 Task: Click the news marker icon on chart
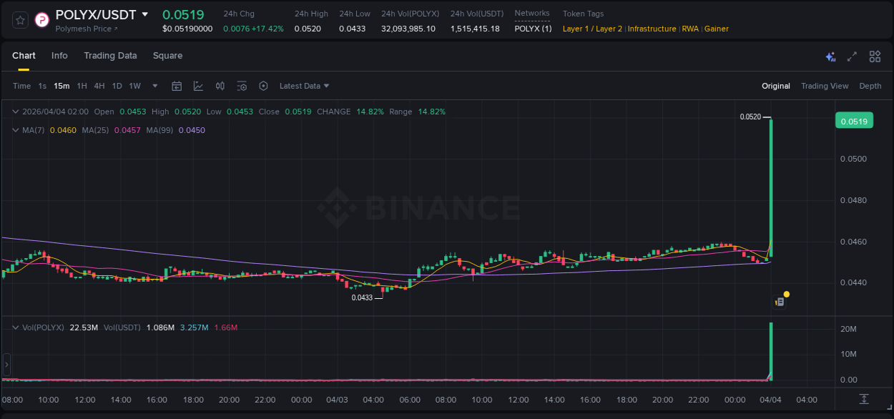pos(780,302)
